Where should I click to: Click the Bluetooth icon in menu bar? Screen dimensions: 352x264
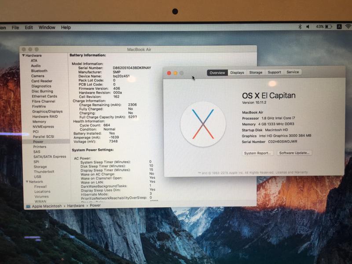(300, 27)
